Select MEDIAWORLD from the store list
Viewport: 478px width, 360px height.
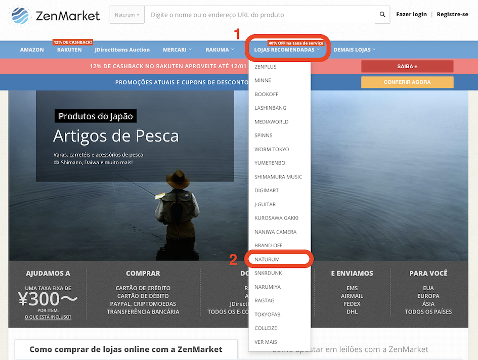271,122
